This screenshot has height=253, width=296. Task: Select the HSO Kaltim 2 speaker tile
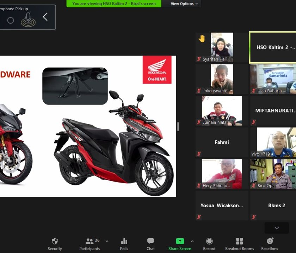point(273,47)
